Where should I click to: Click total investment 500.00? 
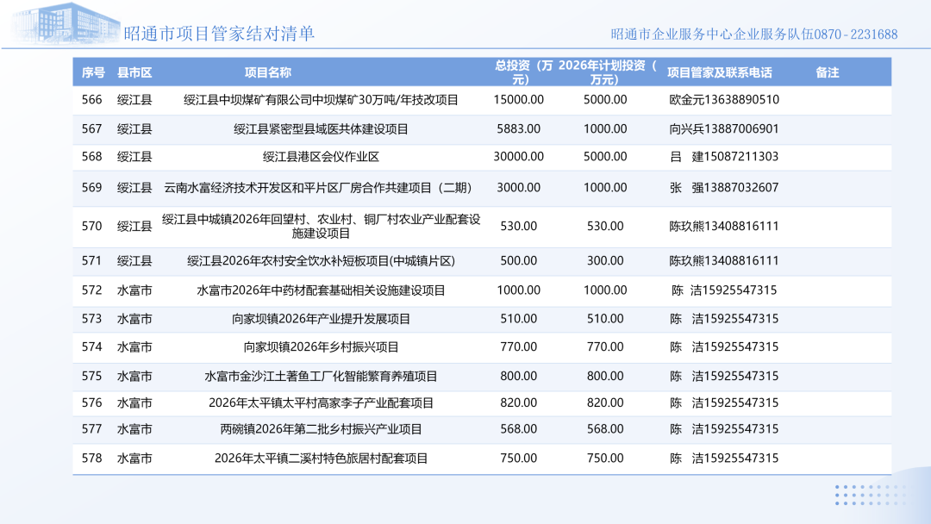click(x=518, y=260)
